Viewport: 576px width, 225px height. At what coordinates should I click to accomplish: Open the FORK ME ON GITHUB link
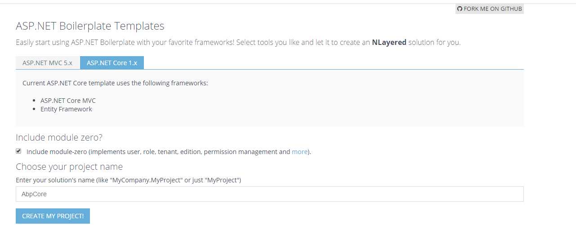490,9
